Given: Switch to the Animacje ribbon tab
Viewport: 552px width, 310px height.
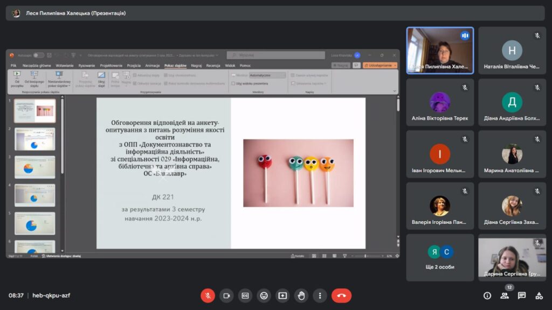Looking at the screenshot, I should [x=152, y=65].
